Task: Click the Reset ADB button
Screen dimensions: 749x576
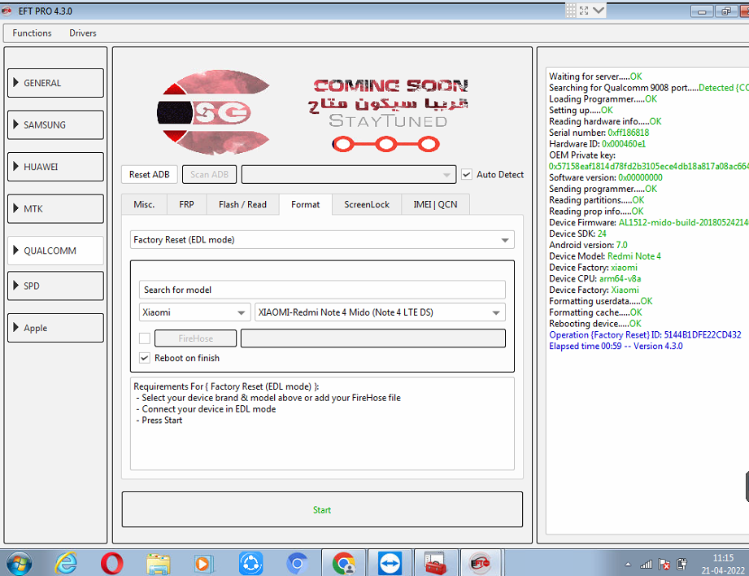Action: (149, 174)
